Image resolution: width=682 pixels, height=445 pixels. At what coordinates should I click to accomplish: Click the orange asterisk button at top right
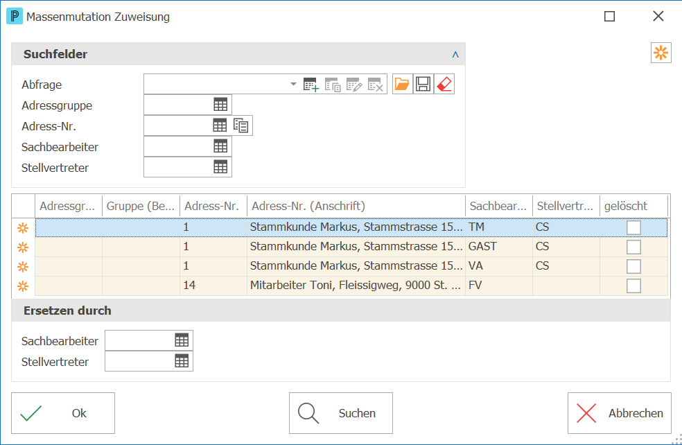coord(661,53)
